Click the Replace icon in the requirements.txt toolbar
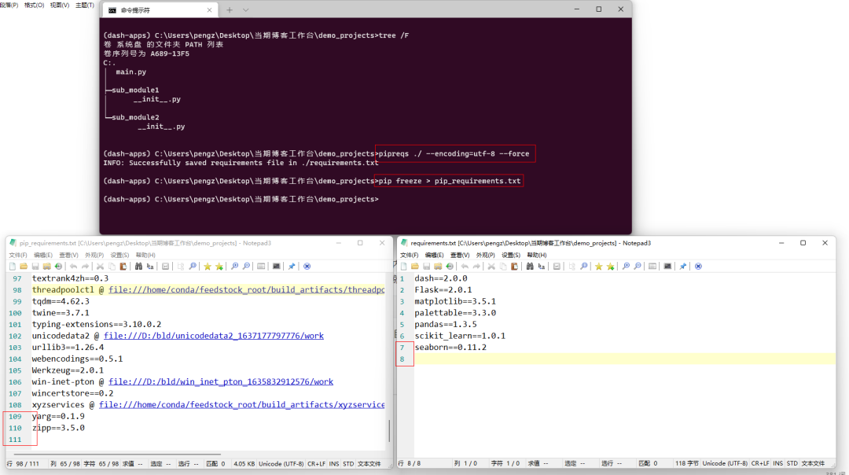The height and width of the screenshot is (475, 849). [x=542, y=266]
